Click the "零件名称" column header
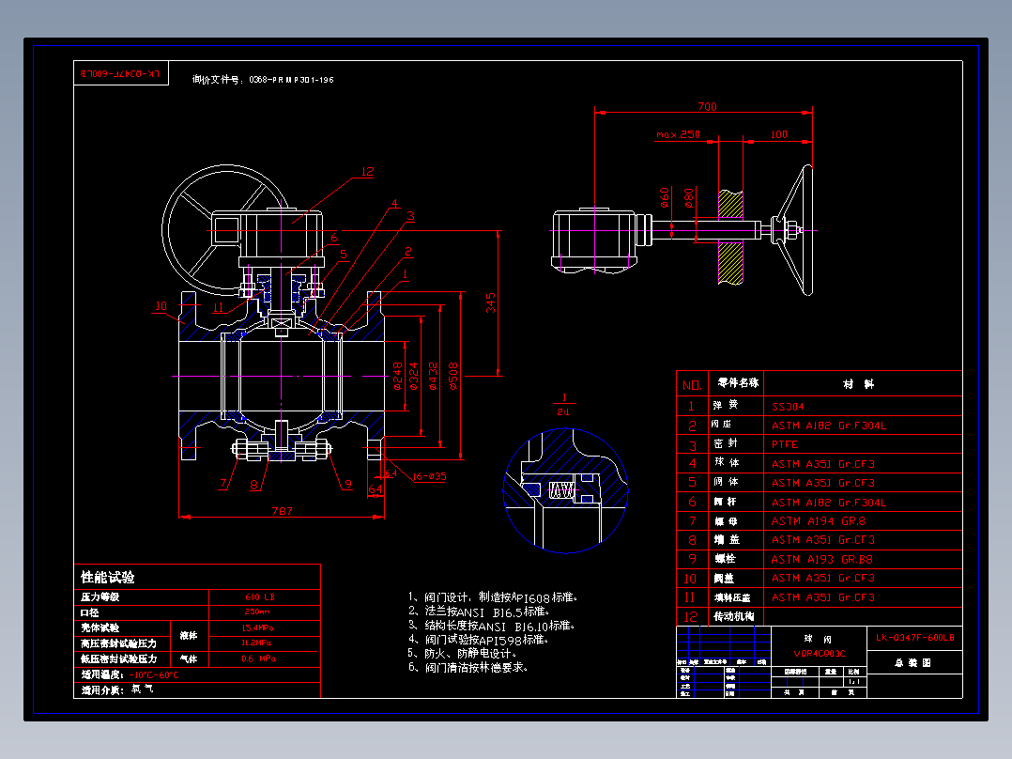The height and width of the screenshot is (759, 1012). click(x=738, y=383)
